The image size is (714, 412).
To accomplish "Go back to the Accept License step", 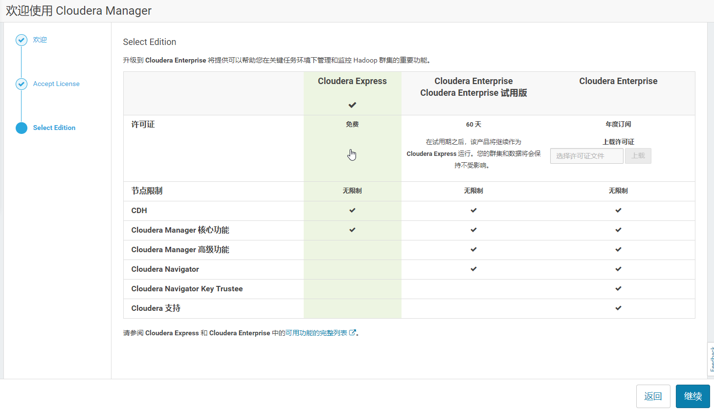I will pyautogui.click(x=56, y=84).
